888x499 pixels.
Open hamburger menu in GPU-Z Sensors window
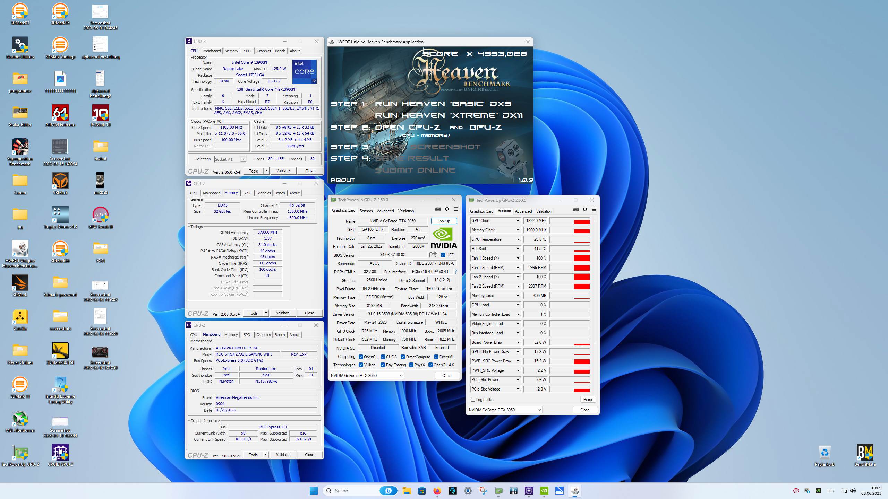pyautogui.click(x=594, y=209)
